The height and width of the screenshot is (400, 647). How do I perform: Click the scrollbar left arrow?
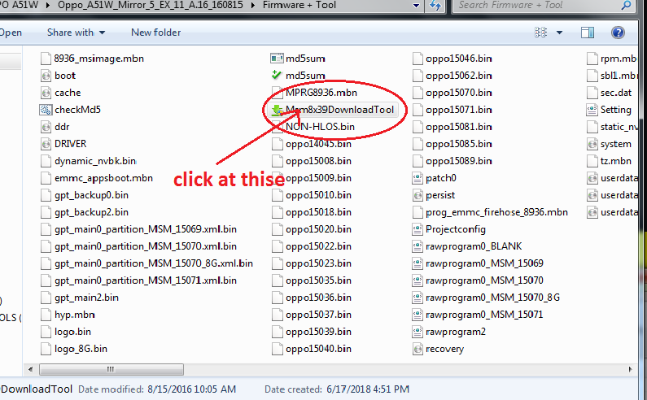click(31, 369)
